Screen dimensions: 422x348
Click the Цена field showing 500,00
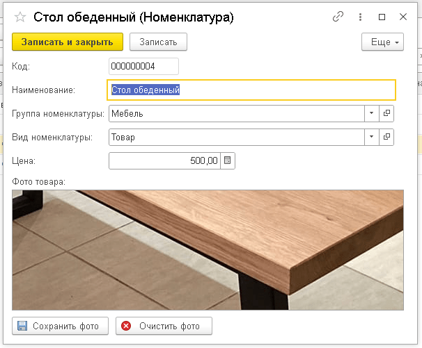[164, 161]
